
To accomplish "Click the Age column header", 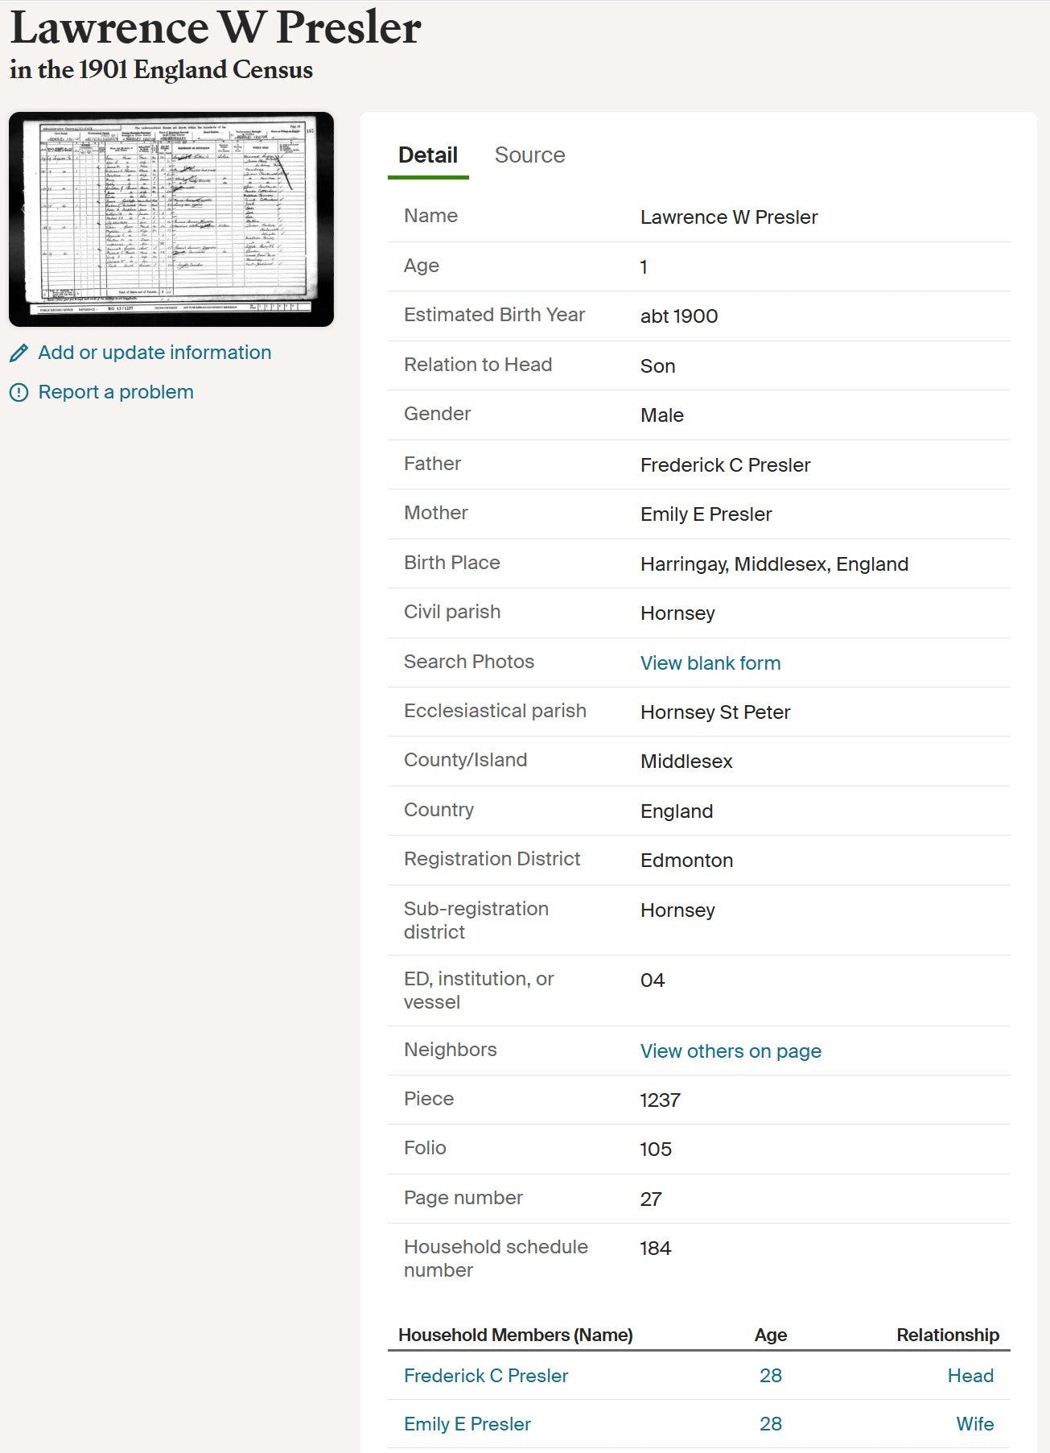I will click(x=771, y=1335).
